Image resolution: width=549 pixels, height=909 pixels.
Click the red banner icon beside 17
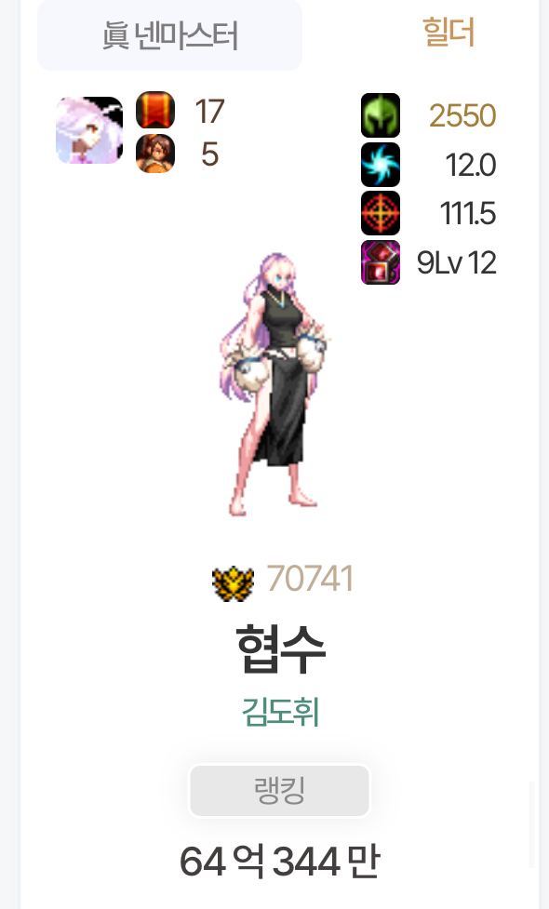[155, 110]
